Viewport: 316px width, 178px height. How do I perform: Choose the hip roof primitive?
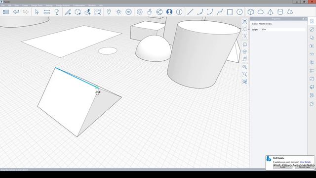(x=290, y=12)
